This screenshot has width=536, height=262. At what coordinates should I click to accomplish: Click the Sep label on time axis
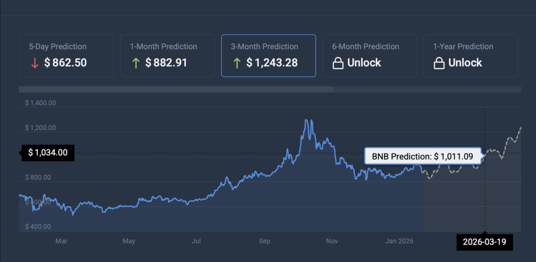click(264, 241)
